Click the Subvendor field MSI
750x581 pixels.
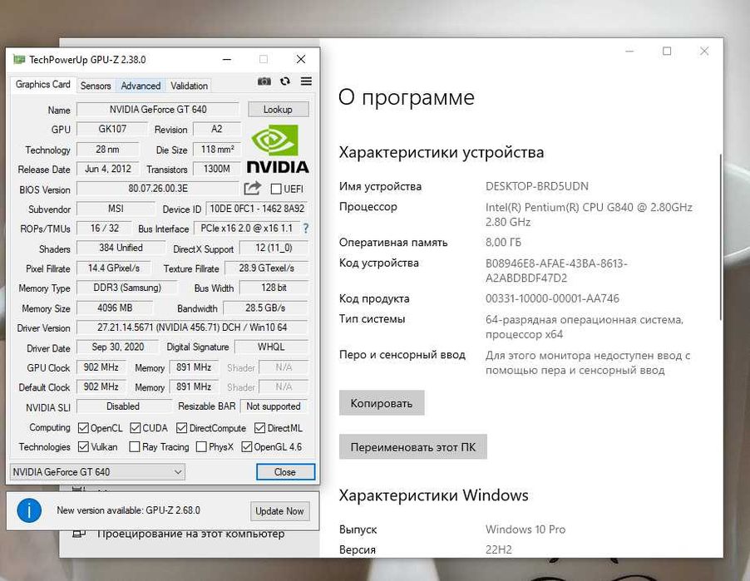click(x=116, y=209)
